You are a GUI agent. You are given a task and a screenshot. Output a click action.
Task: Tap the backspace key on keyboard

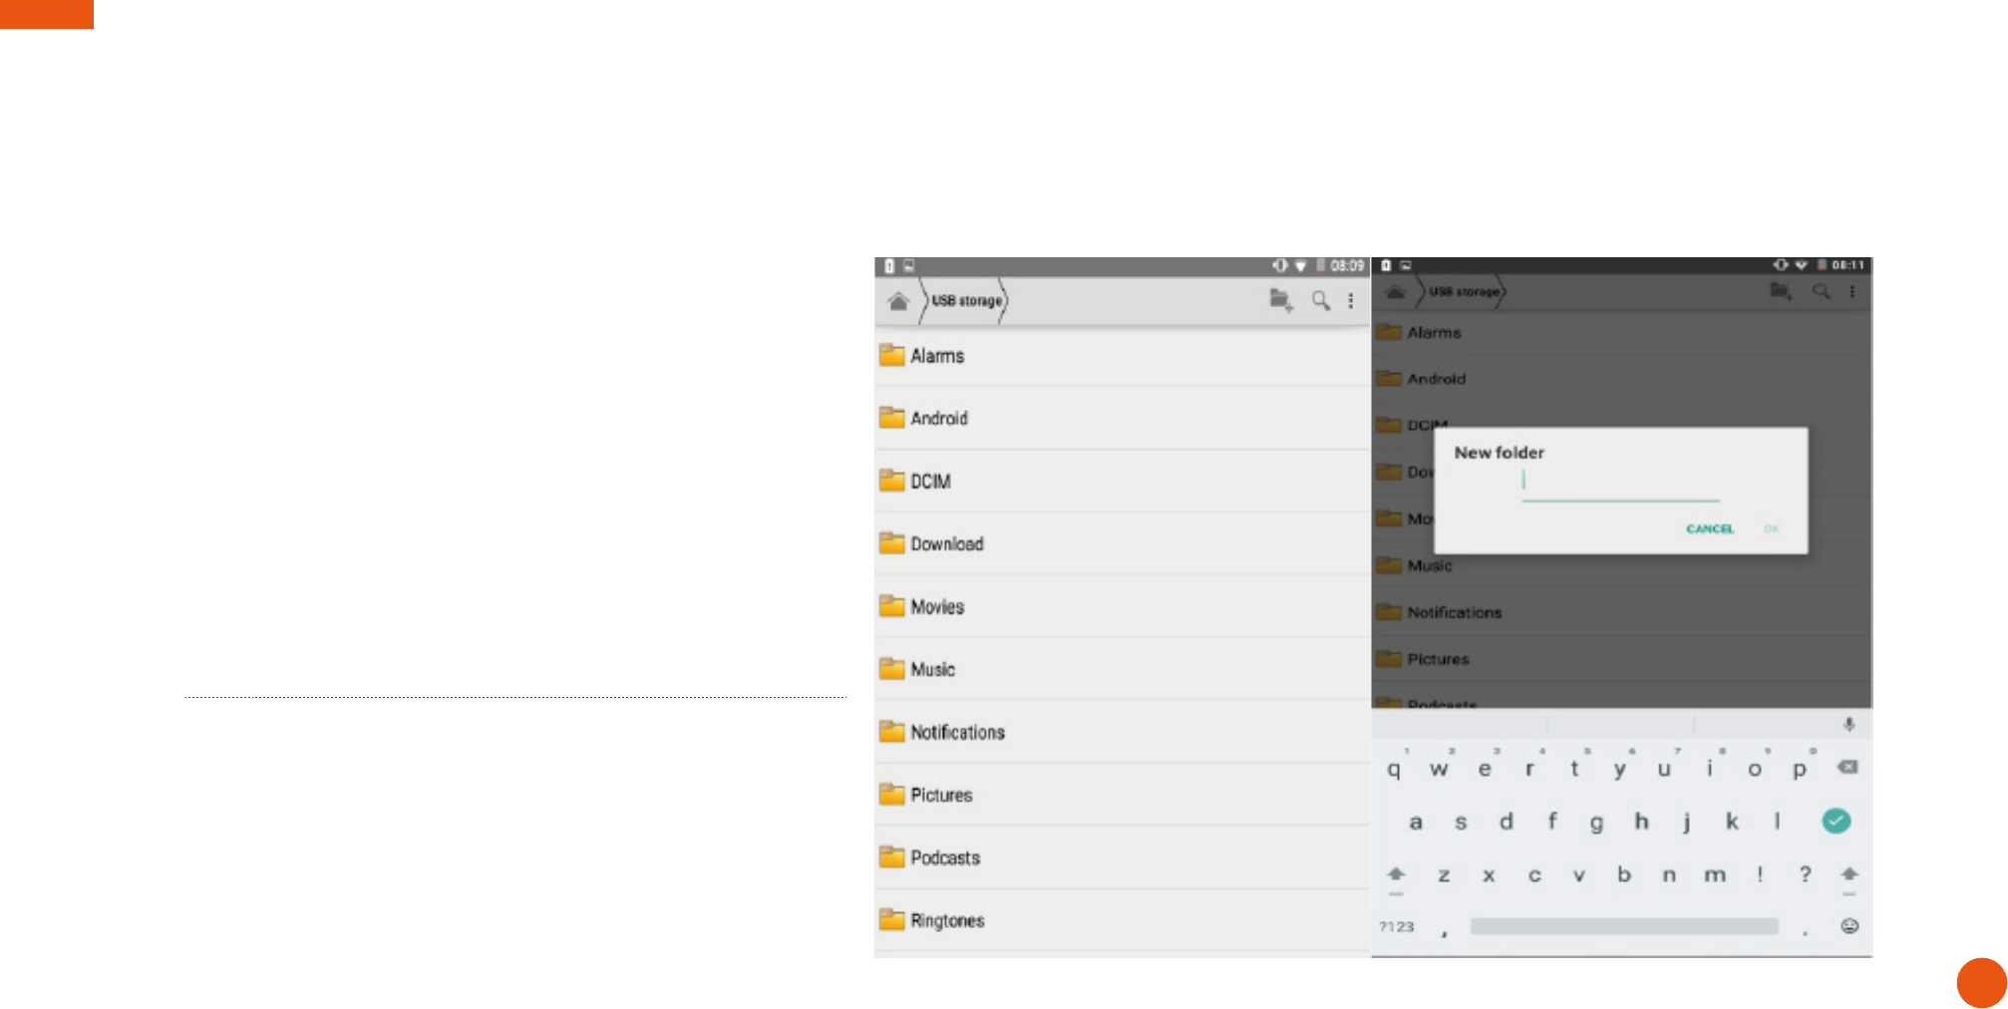1847,767
